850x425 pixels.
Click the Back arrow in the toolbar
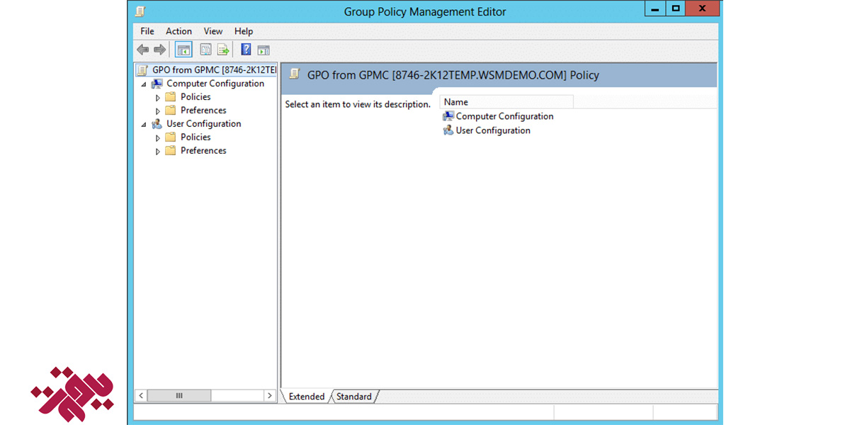[x=143, y=50]
